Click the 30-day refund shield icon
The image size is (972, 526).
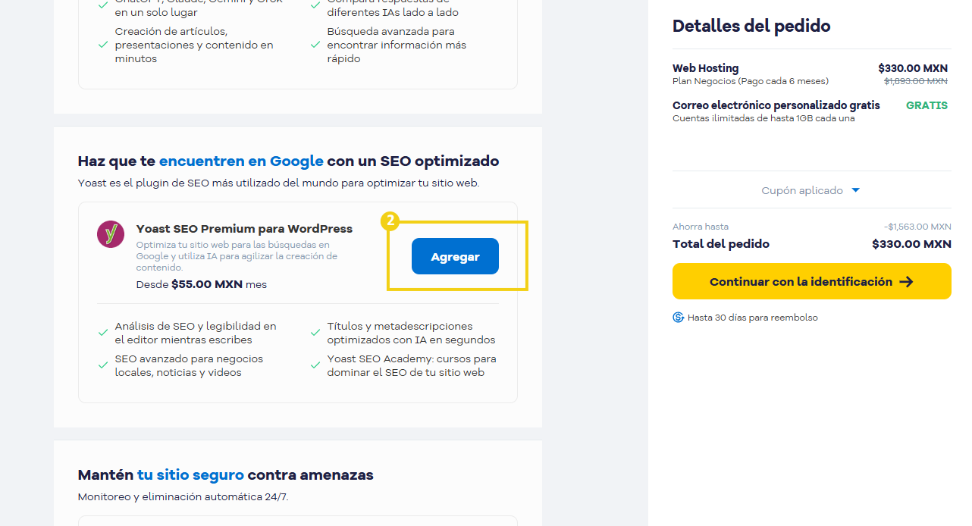pyautogui.click(x=679, y=318)
